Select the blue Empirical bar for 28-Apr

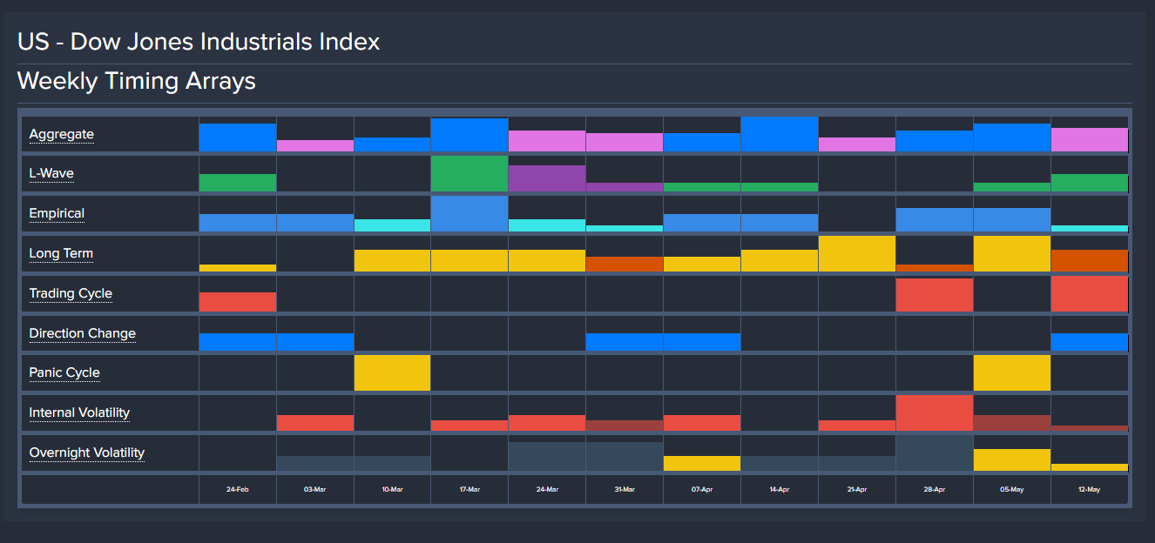pyautogui.click(x=935, y=220)
